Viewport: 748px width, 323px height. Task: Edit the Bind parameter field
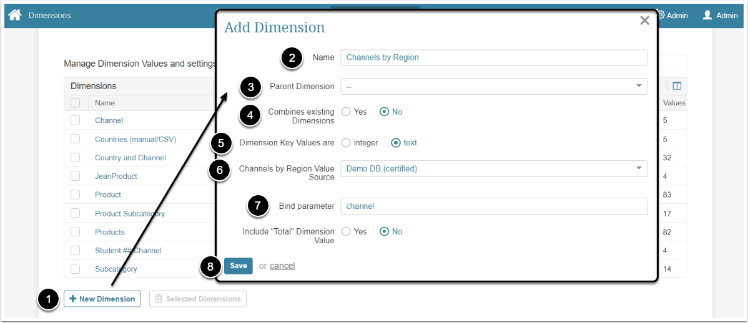494,206
